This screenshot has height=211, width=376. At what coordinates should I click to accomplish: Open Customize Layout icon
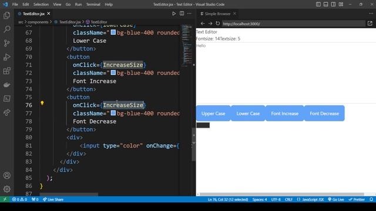[x=341, y=4]
